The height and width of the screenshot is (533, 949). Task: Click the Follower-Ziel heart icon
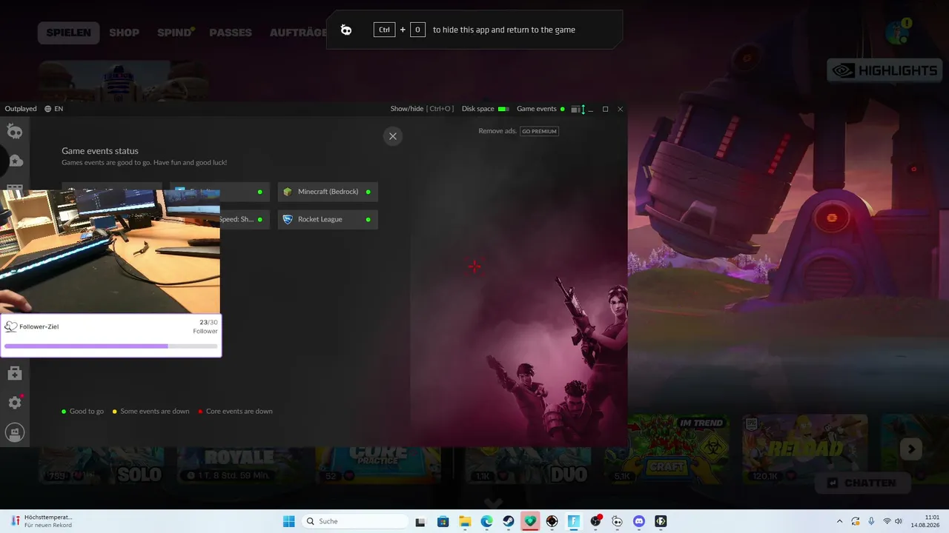tap(11, 326)
